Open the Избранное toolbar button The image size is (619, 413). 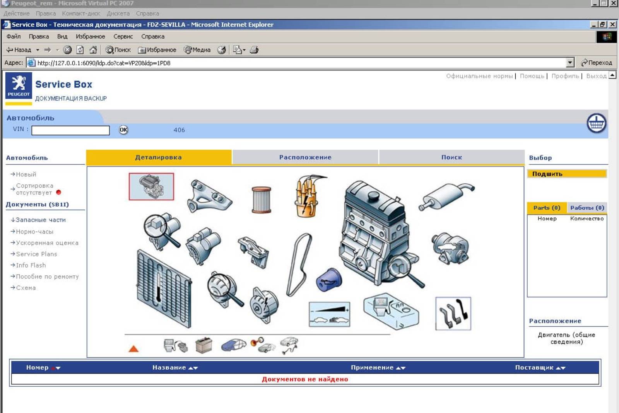[x=157, y=50]
